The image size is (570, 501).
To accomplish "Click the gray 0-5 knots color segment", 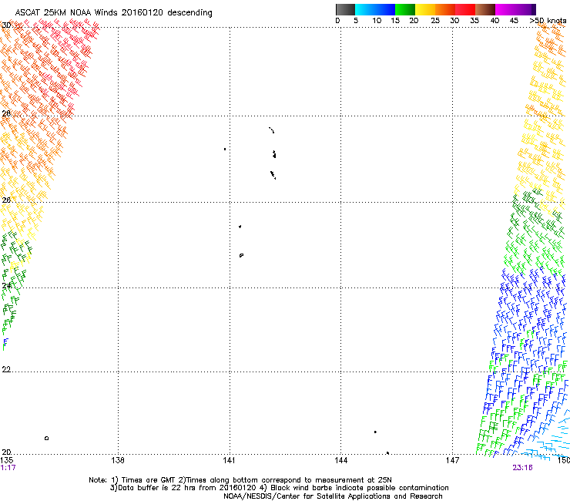I will [346, 9].
